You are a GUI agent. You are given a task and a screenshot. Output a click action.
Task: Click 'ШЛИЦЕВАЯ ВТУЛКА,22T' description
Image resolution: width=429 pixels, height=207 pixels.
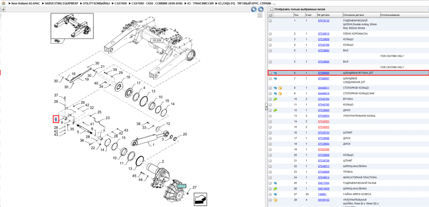358,73
